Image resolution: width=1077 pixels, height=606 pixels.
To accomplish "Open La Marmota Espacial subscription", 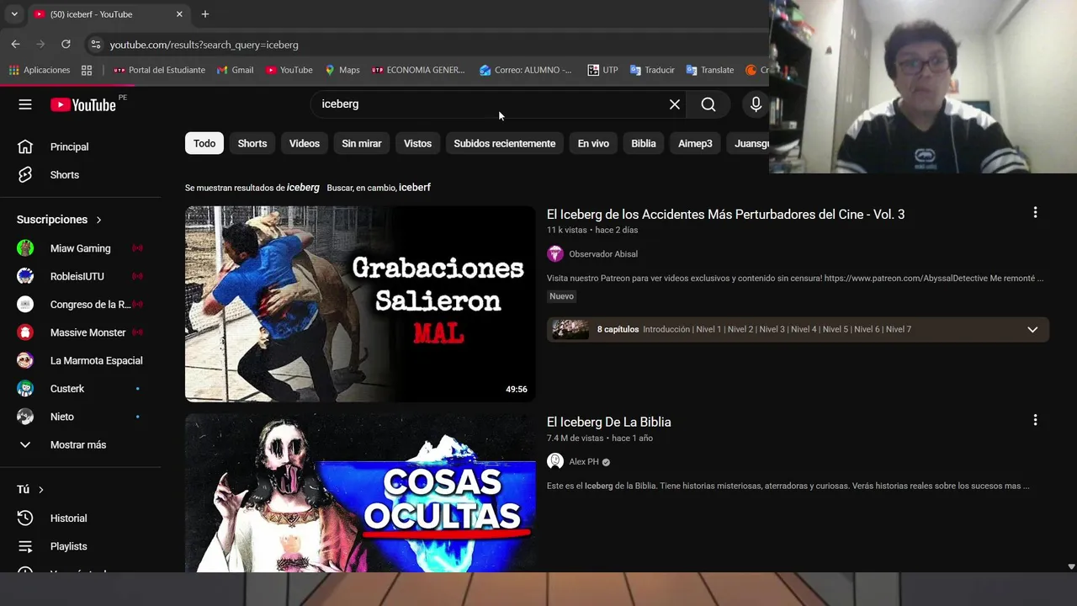I will [80, 360].
